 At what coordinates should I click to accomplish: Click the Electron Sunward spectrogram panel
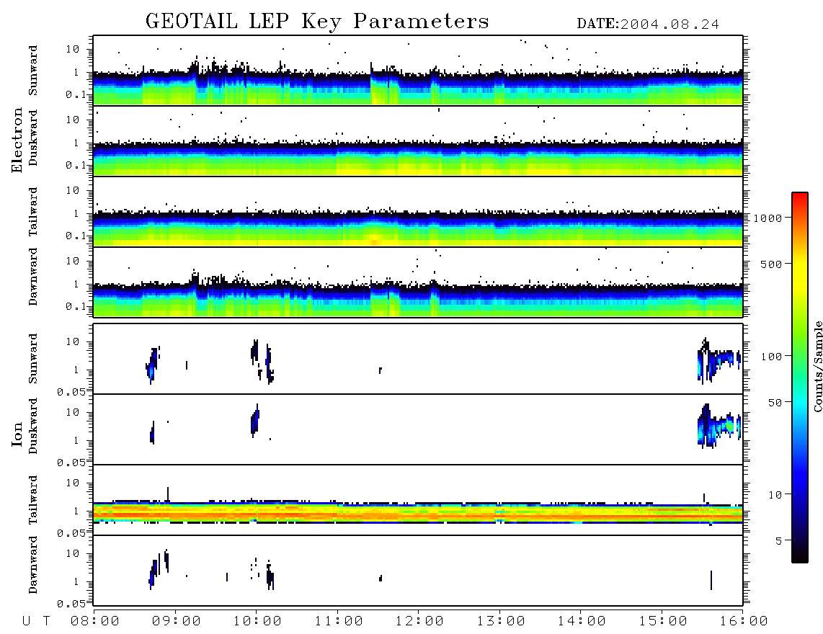point(418,71)
